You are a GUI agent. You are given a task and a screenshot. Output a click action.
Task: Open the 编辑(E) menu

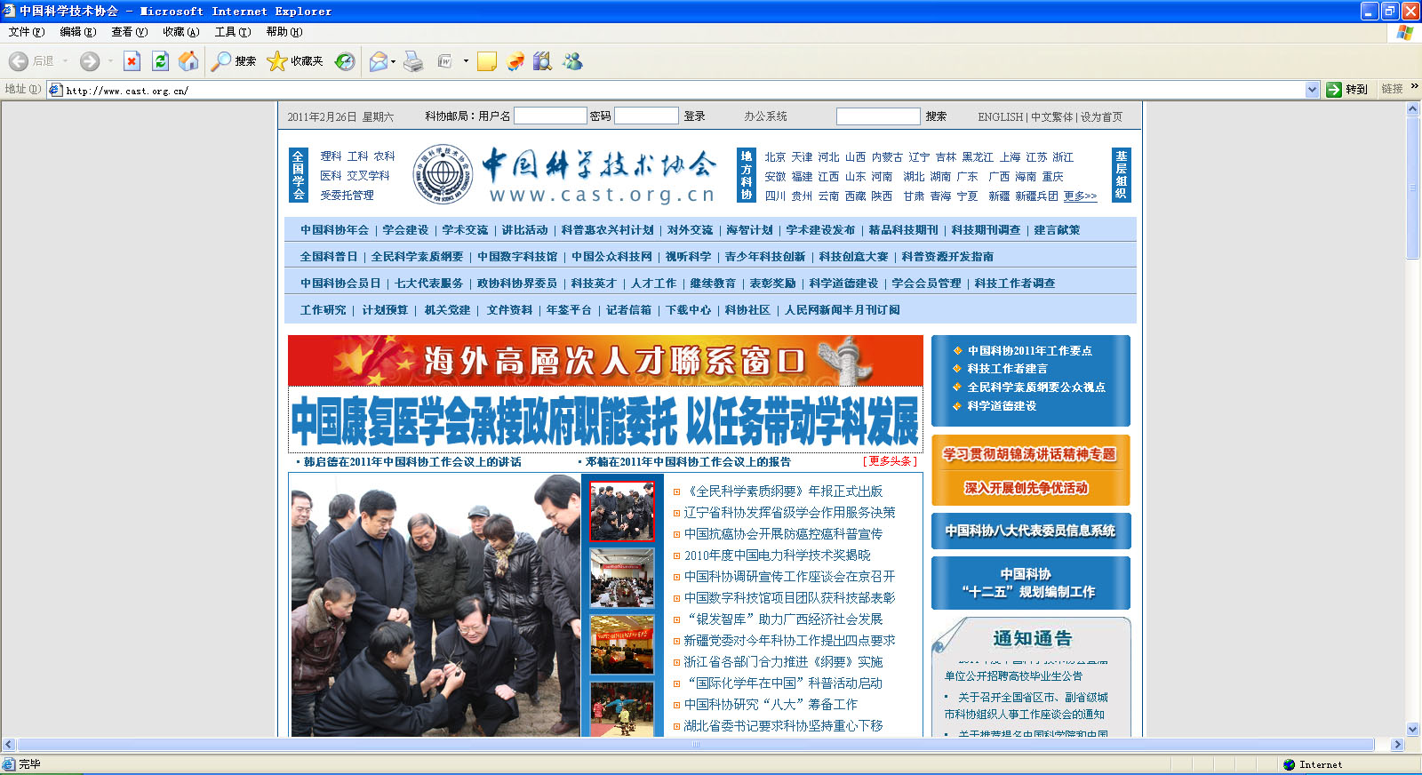[x=78, y=32]
